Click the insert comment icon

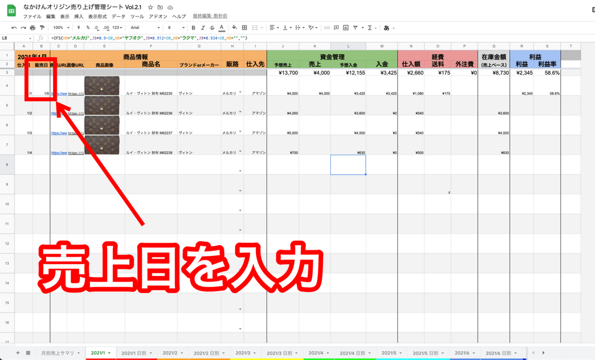click(x=337, y=28)
